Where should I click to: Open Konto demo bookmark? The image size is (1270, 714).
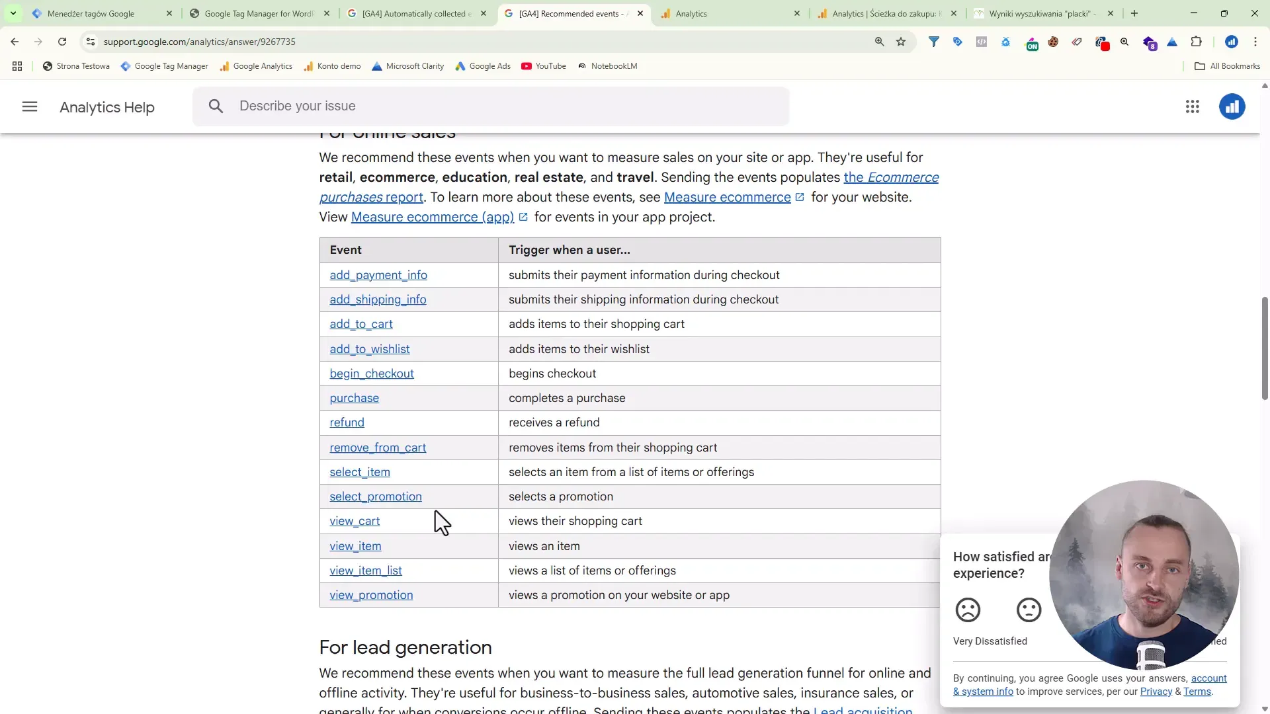pos(332,66)
